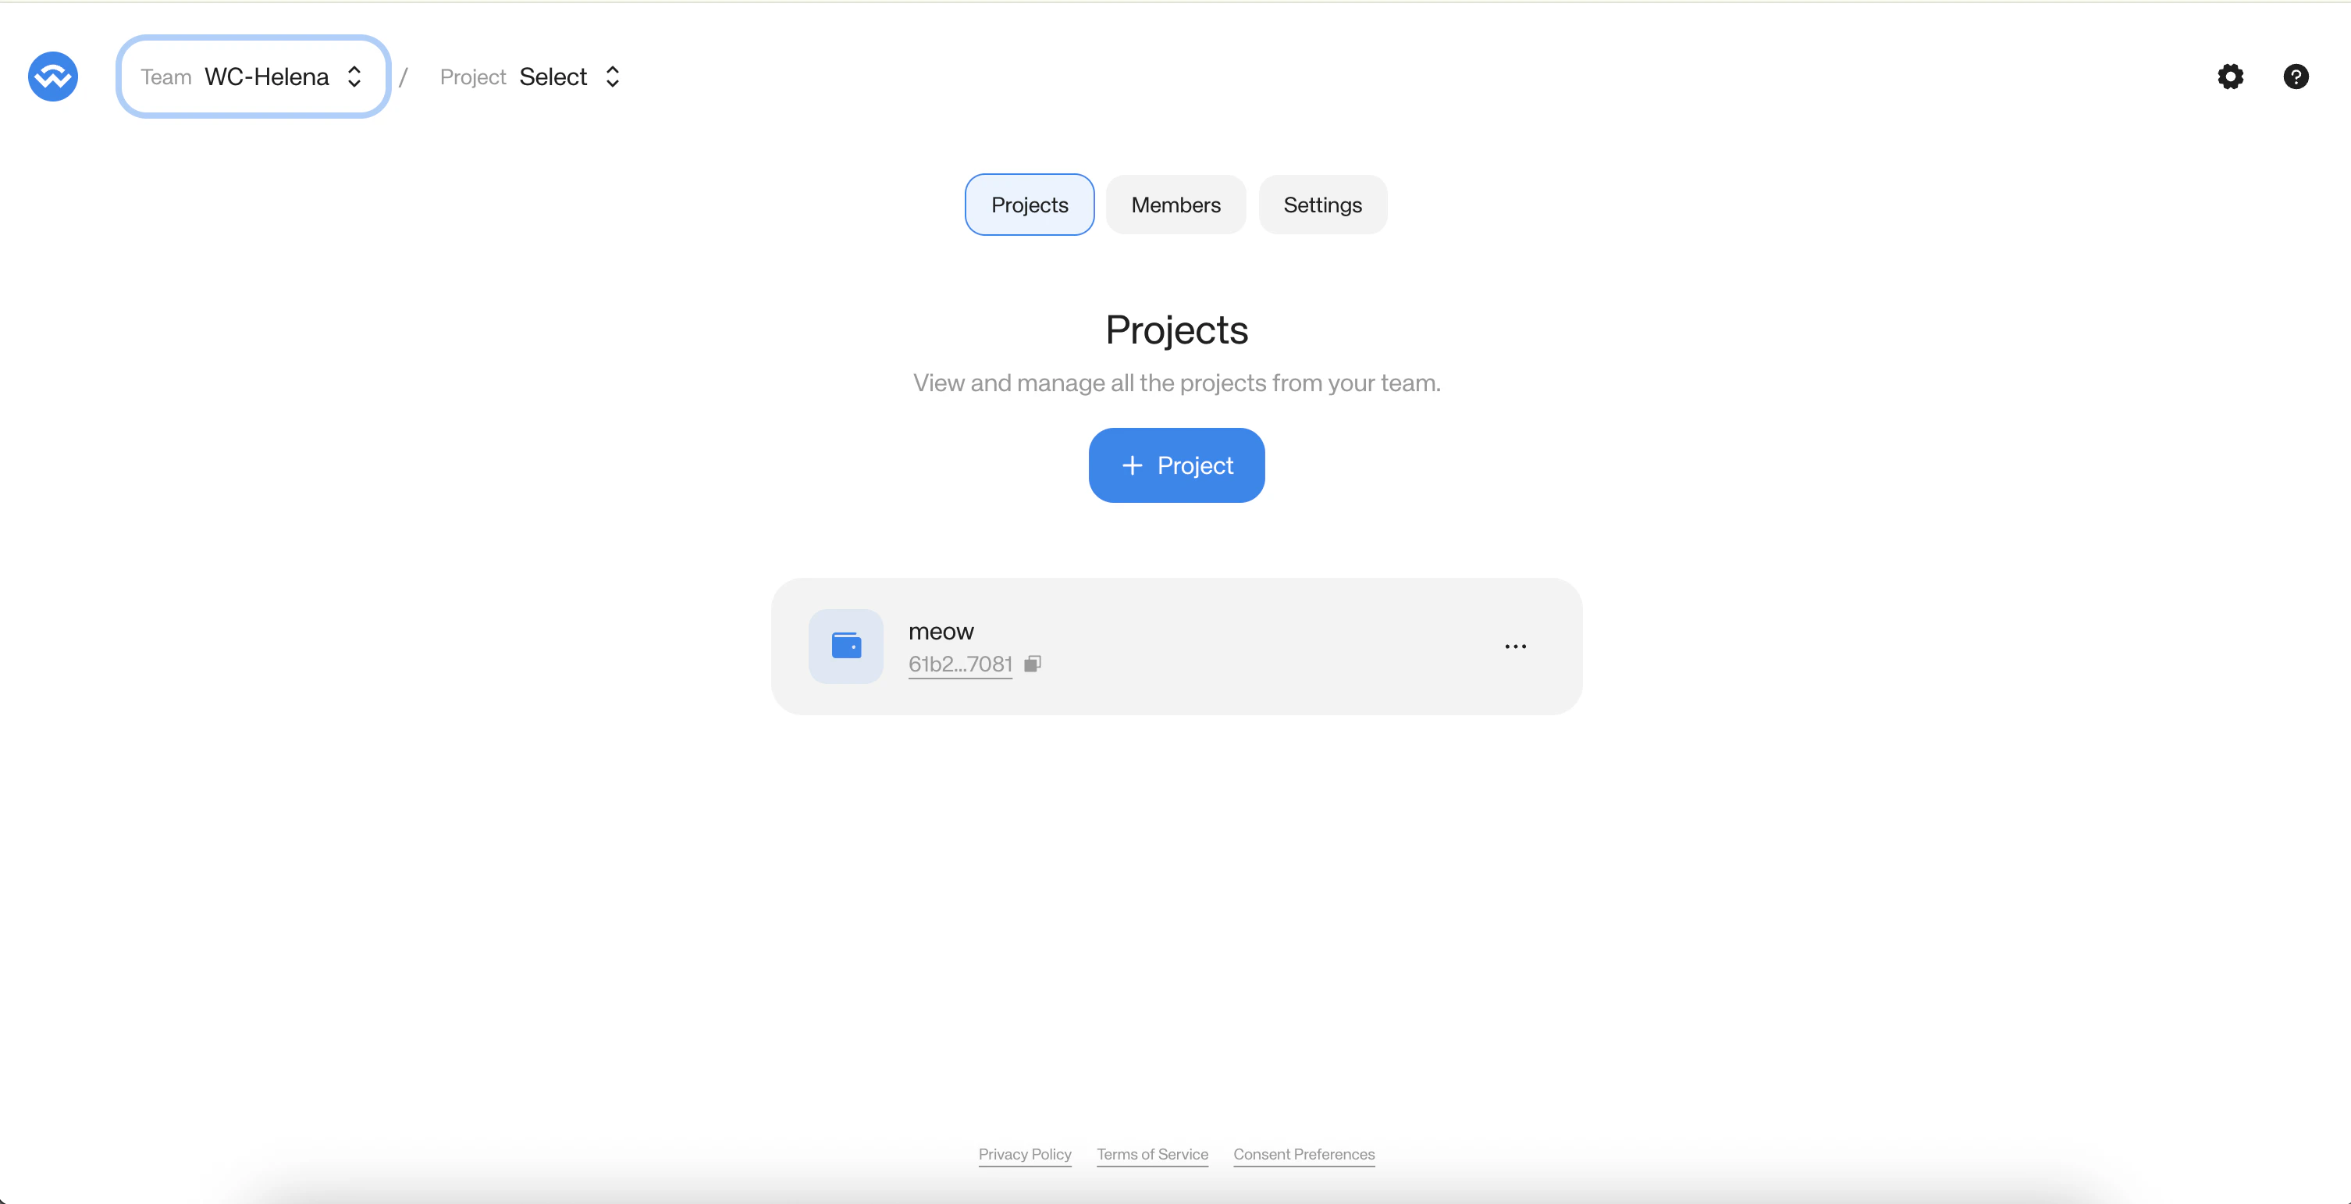Image resolution: width=2351 pixels, height=1204 pixels.
Task: Open the Privacy Policy link
Action: pyautogui.click(x=1024, y=1154)
